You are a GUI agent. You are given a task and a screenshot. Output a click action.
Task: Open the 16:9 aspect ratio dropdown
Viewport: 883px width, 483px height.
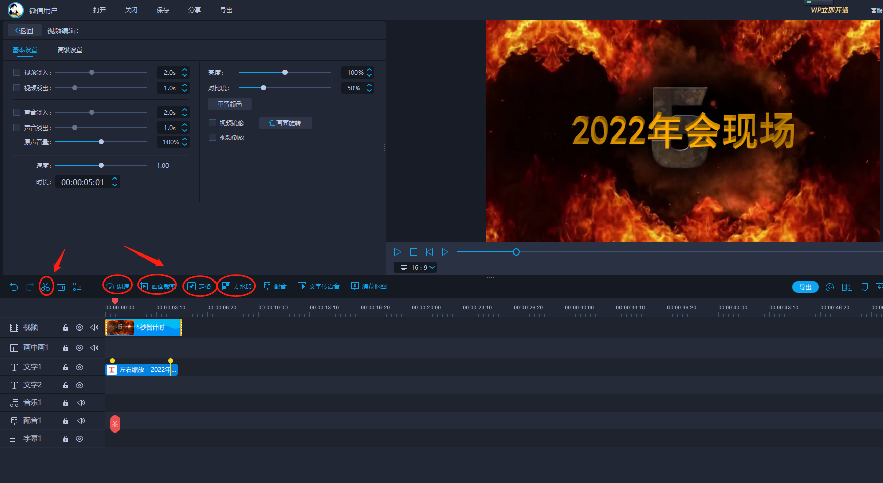(415, 267)
